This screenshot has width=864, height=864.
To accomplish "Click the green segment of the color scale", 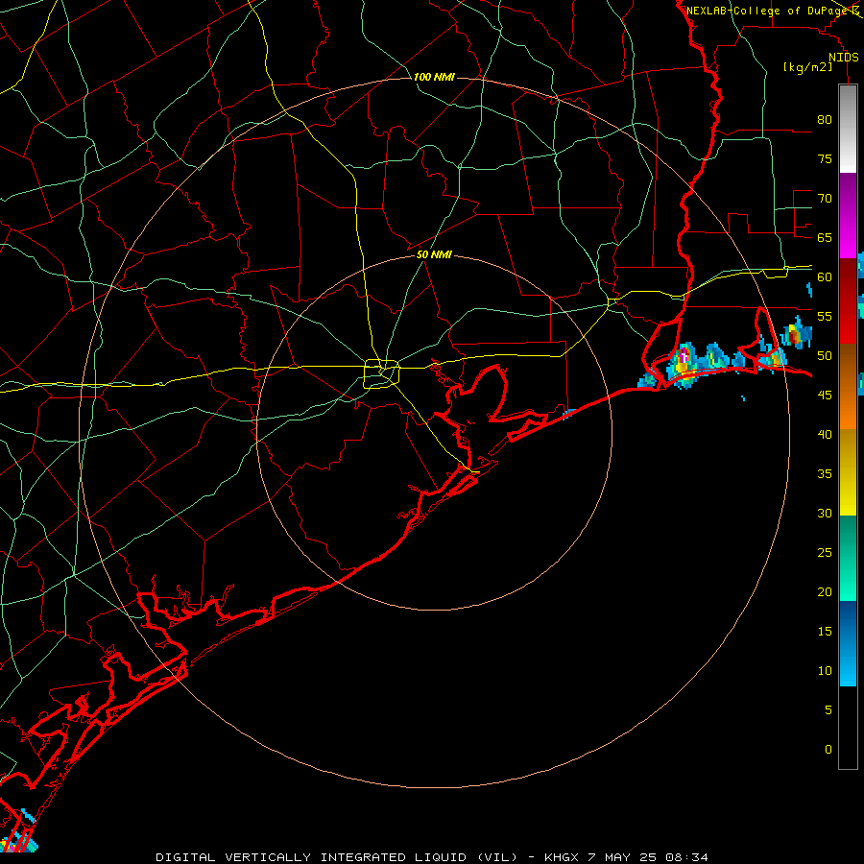I will point(848,558).
